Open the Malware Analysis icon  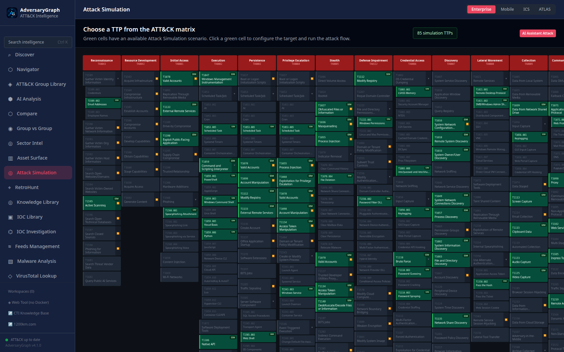pyautogui.click(x=10, y=261)
